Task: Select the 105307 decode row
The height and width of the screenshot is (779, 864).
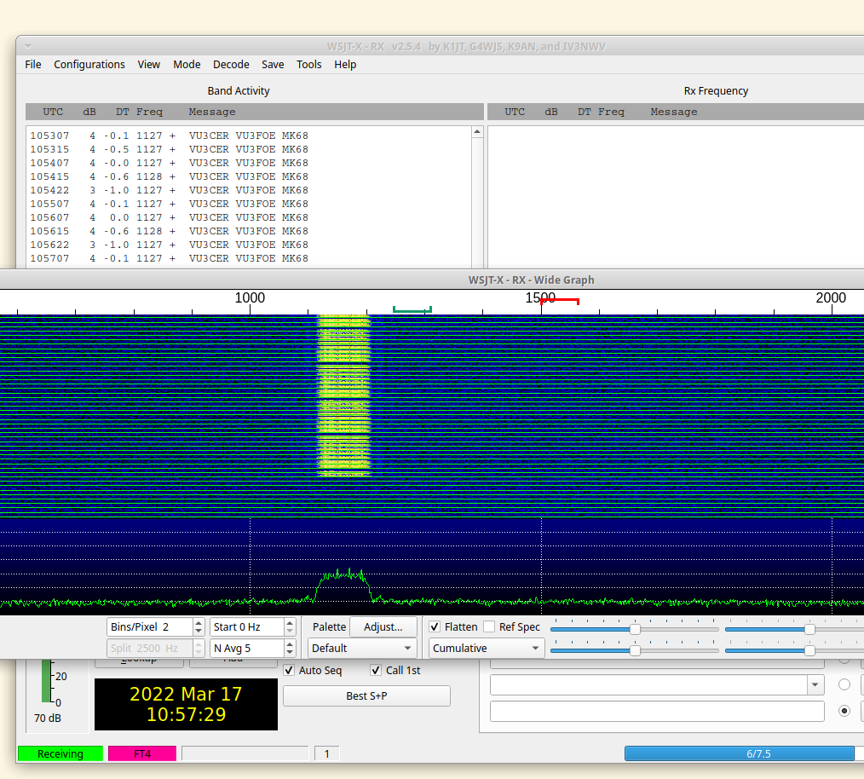Action: pos(170,136)
